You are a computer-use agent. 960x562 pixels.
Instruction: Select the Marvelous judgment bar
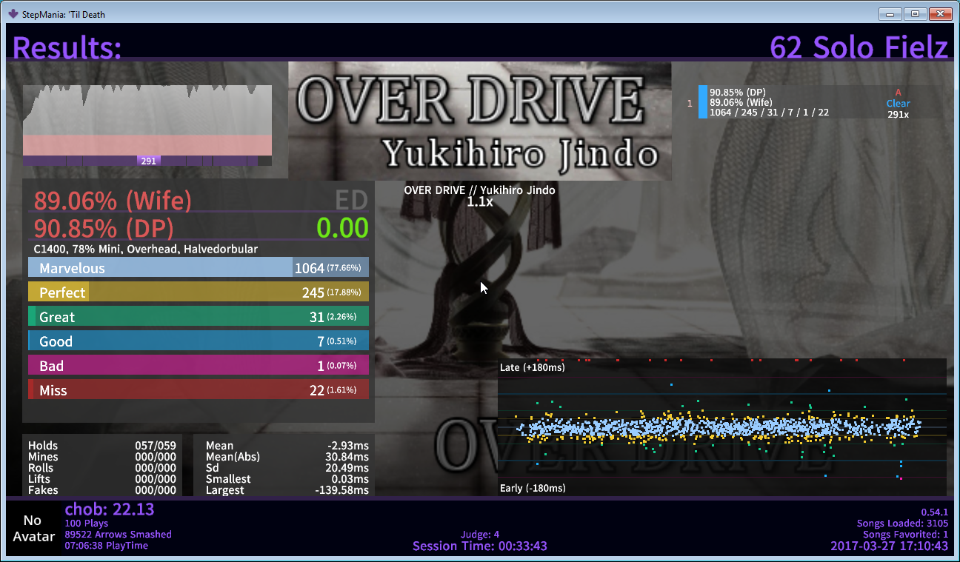point(198,268)
